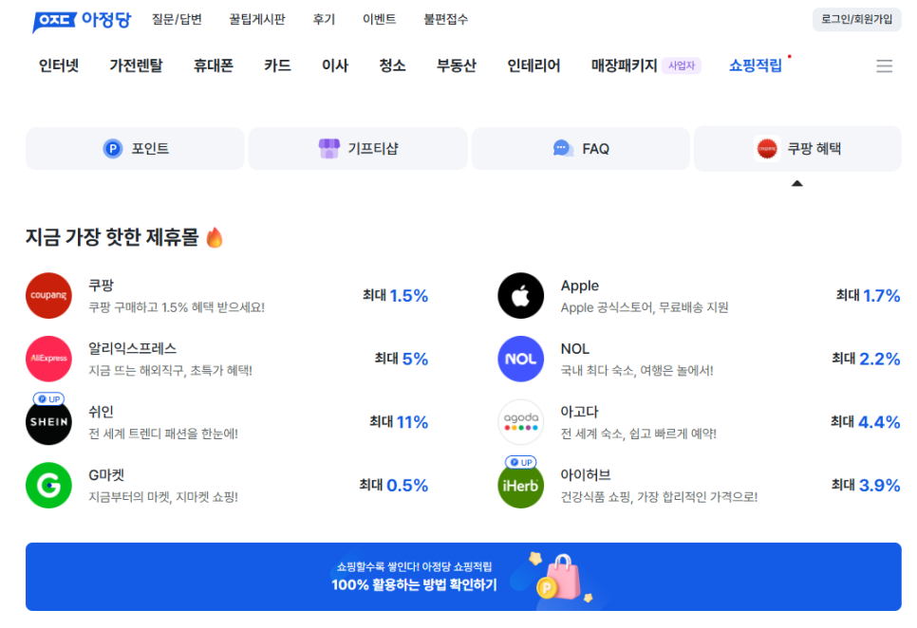Image resolution: width=917 pixels, height=628 pixels.
Task: Select the NOL logo icon
Action: coord(520,359)
